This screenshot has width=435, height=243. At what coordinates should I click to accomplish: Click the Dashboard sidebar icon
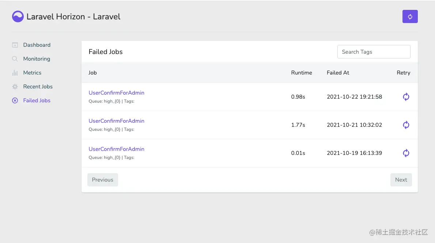click(x=15, y=45)
